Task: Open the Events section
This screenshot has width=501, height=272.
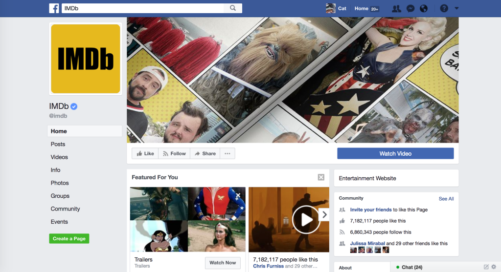Action: pyautogui.click(x=59, y=222)
